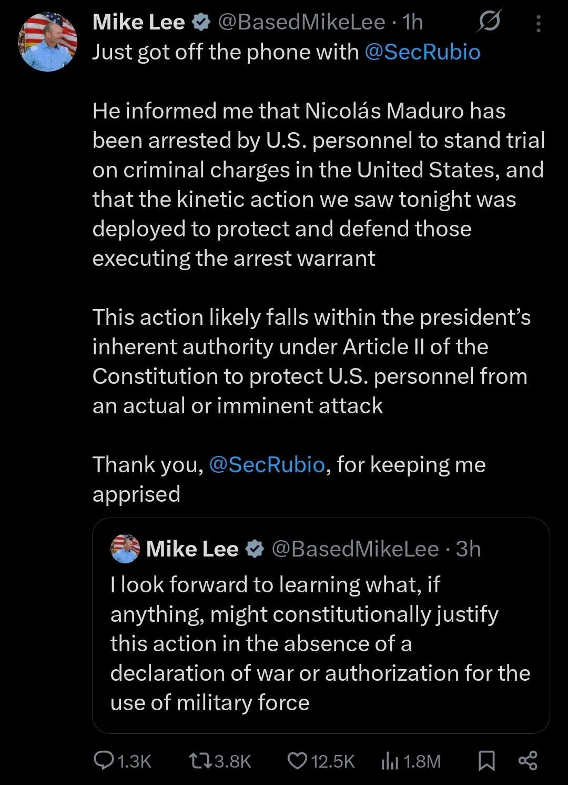Bookmark this tweet
Screen dimensions: 568x785
(x=486, y=761)
